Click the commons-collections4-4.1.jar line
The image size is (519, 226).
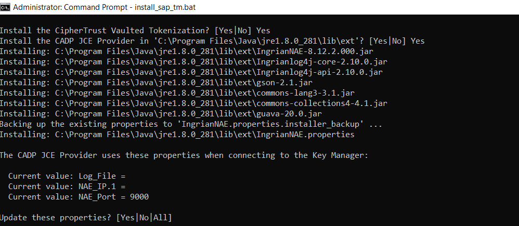coord(193,103)
